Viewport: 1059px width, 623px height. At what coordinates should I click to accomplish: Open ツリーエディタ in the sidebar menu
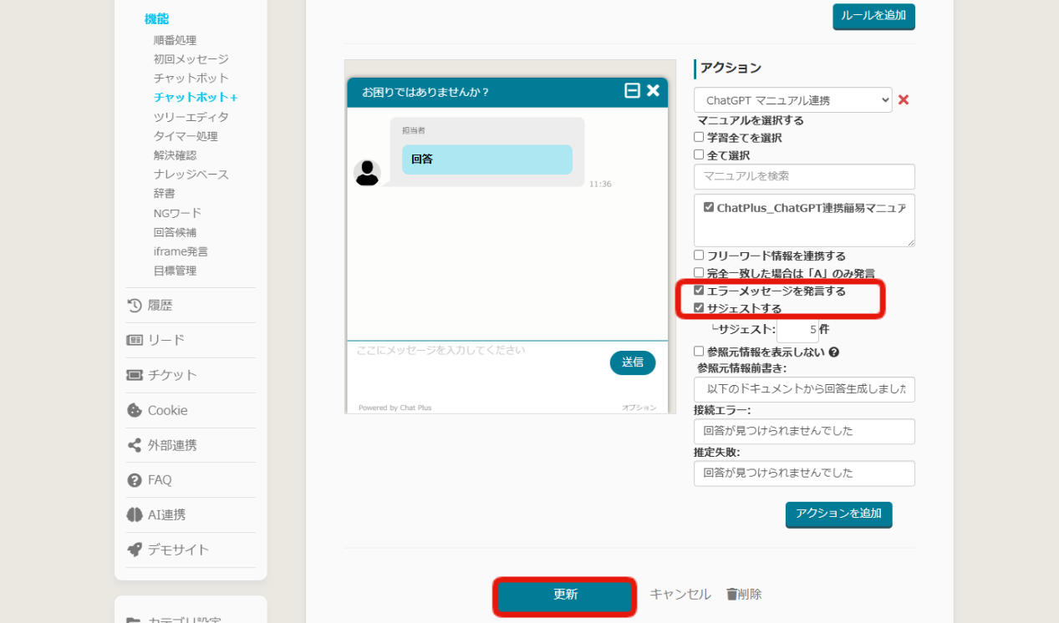coord(191,117)
